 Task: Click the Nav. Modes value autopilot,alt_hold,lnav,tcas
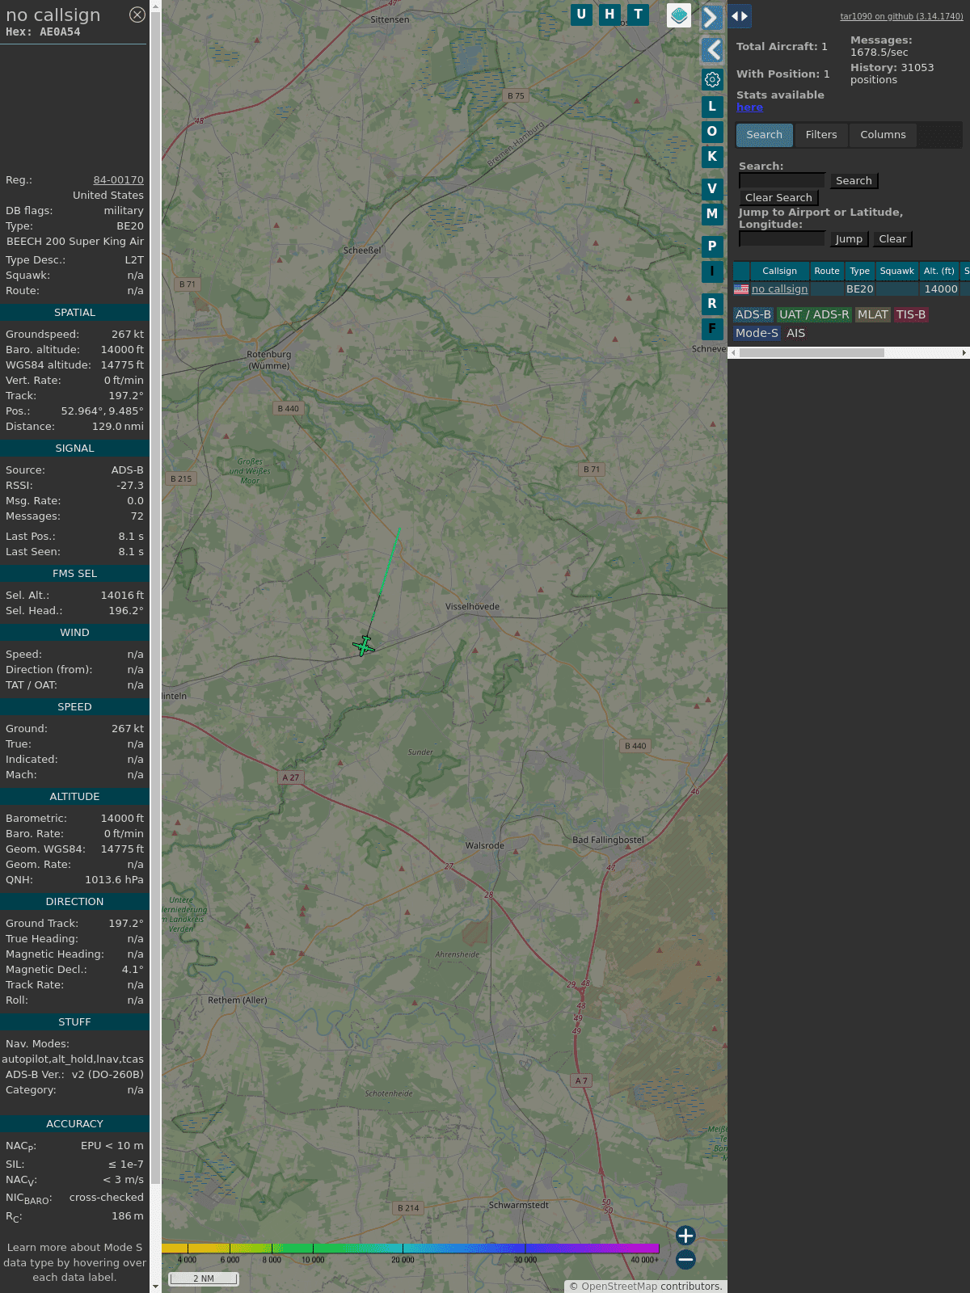(73, 1059)
